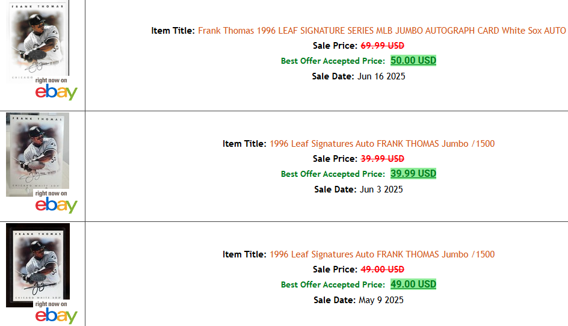The height and width of the screenshot is (326, 568).
Task: Click the green highlighted 39.99 USD price
Action: 413,173
